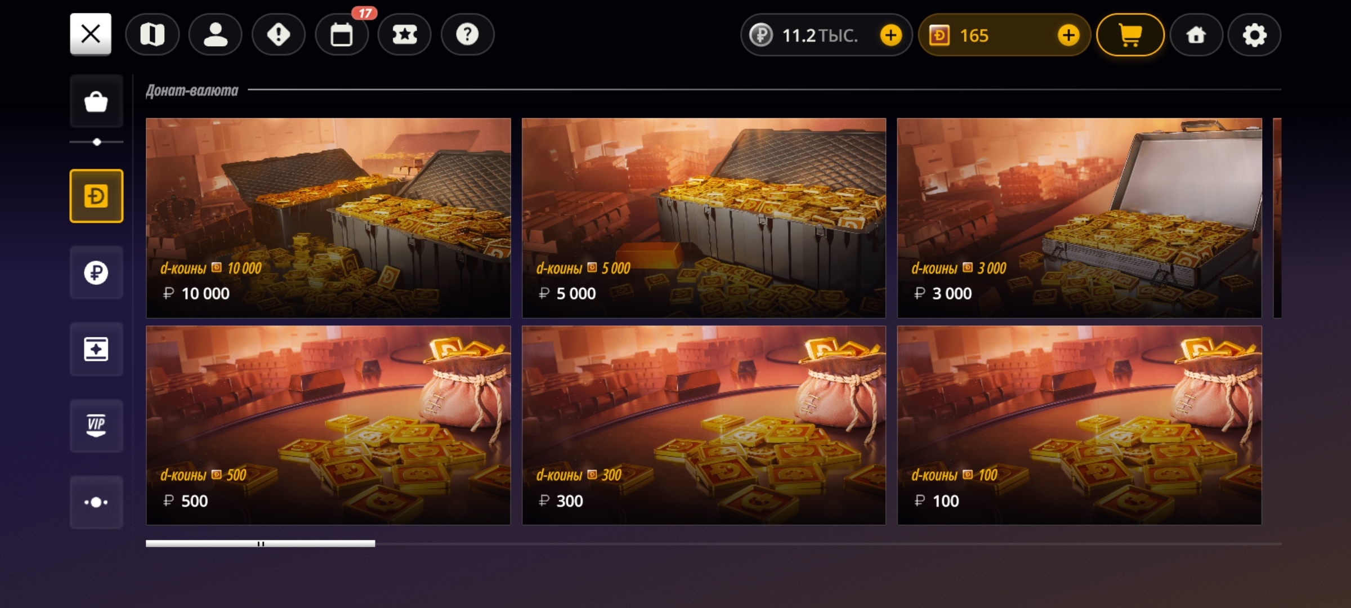Open the sidebar star card section

click(x=96, y=349)
